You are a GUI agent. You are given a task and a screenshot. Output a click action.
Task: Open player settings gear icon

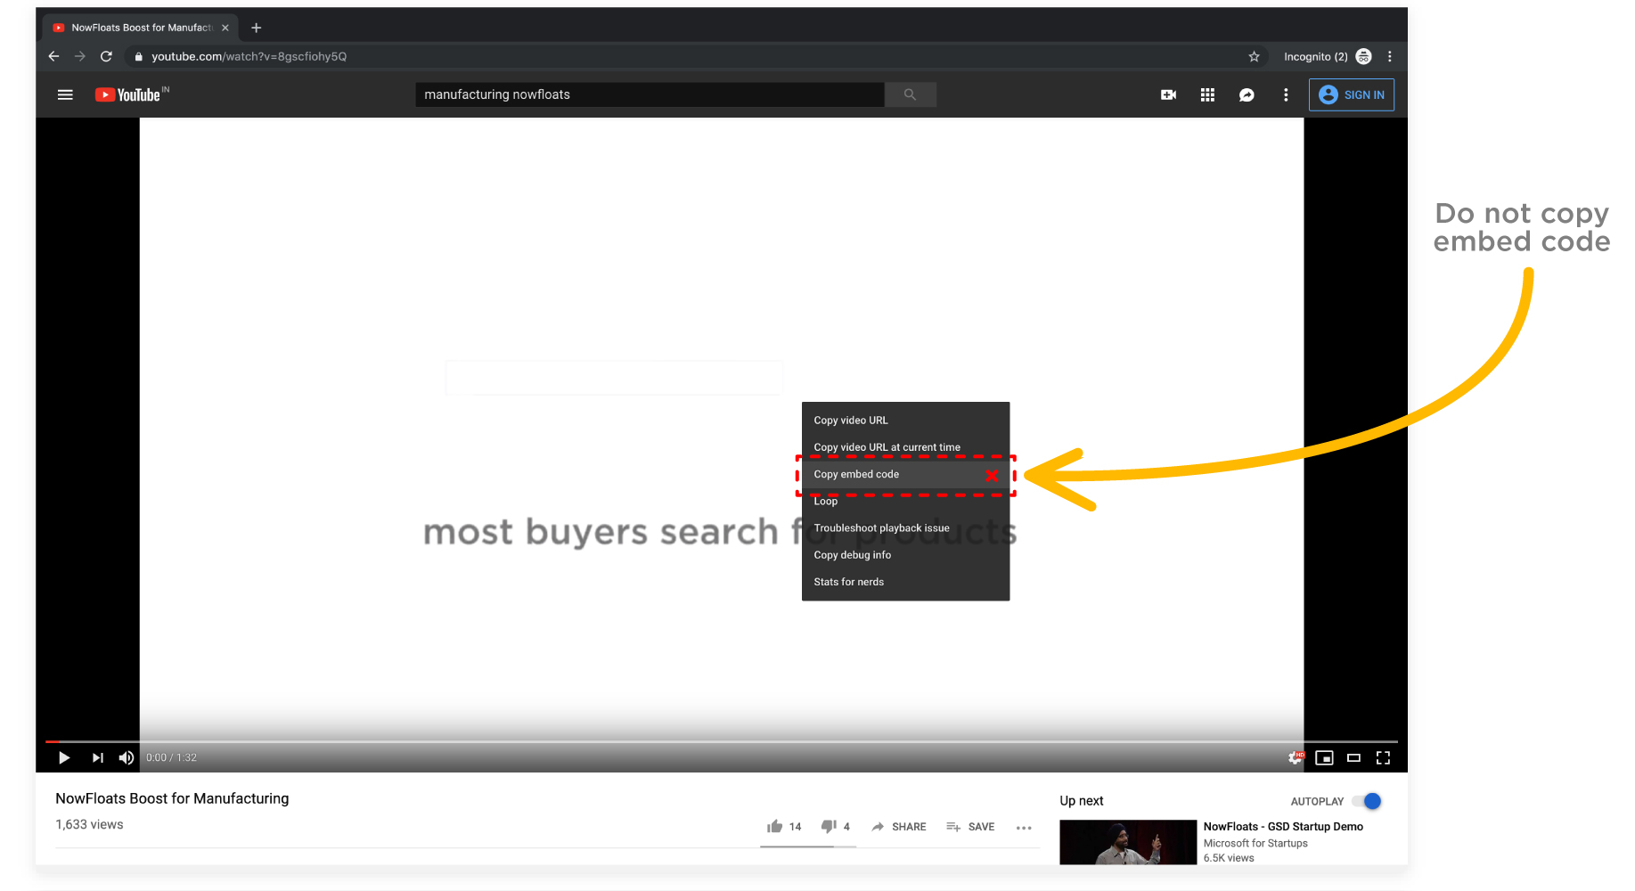tap(1296, 757)
